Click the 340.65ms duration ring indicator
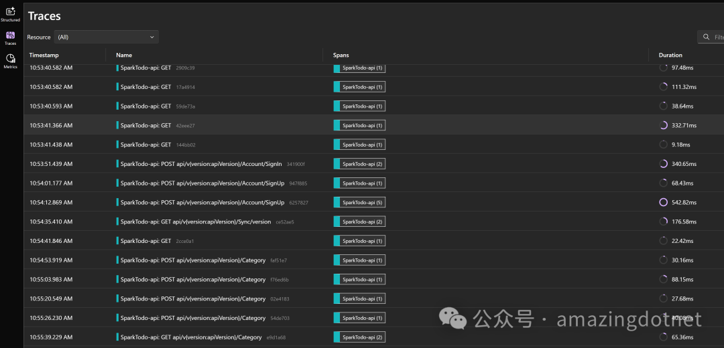Viewport: 724px width, 348px height. coord(664,164)
